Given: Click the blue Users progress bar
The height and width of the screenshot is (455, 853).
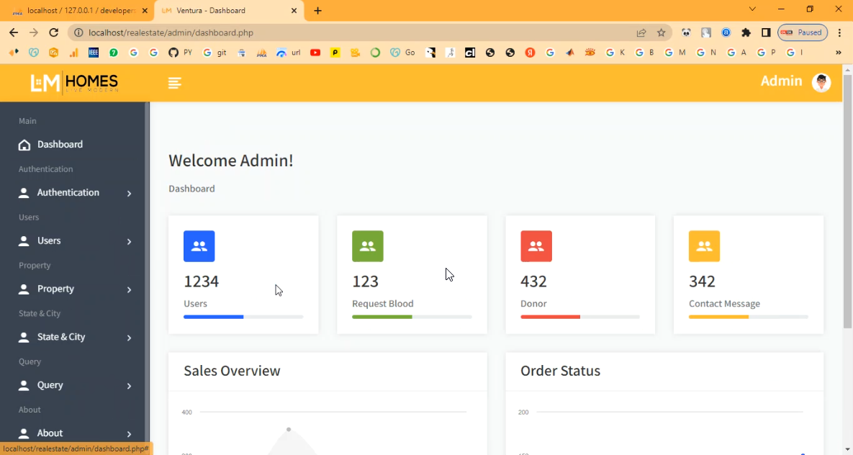Looking at the screenshot, I should 214,317.
